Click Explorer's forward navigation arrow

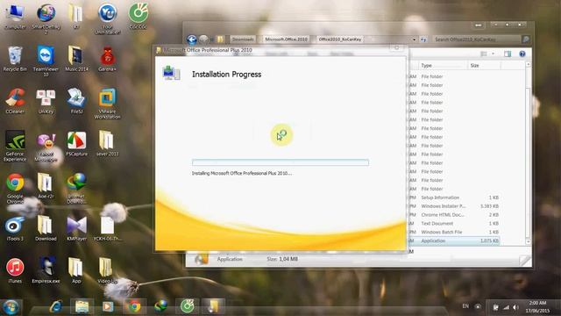click(x=203, y=39)
